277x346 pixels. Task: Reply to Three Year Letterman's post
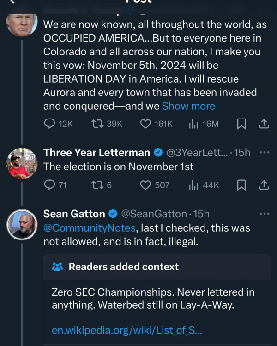(50, 185)
